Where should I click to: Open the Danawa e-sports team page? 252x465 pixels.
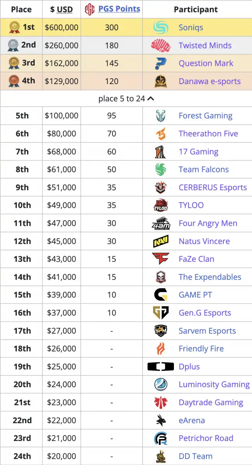[209, 81]
